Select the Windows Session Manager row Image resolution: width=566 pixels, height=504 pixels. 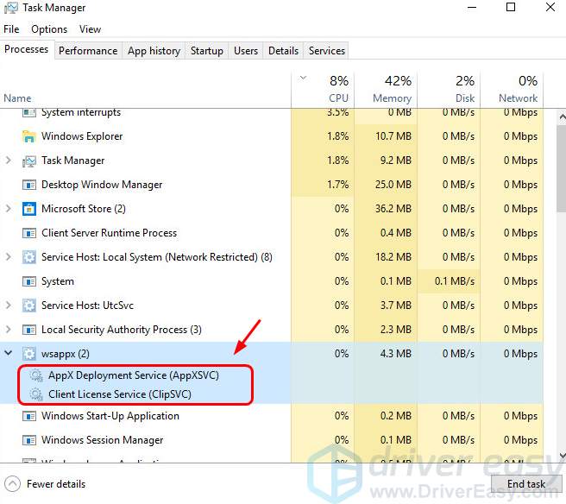click(102, 440)
